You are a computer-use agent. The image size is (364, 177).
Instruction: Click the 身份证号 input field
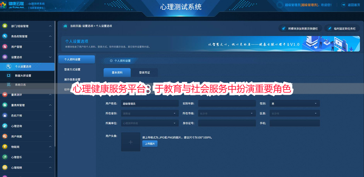point(227,123)
